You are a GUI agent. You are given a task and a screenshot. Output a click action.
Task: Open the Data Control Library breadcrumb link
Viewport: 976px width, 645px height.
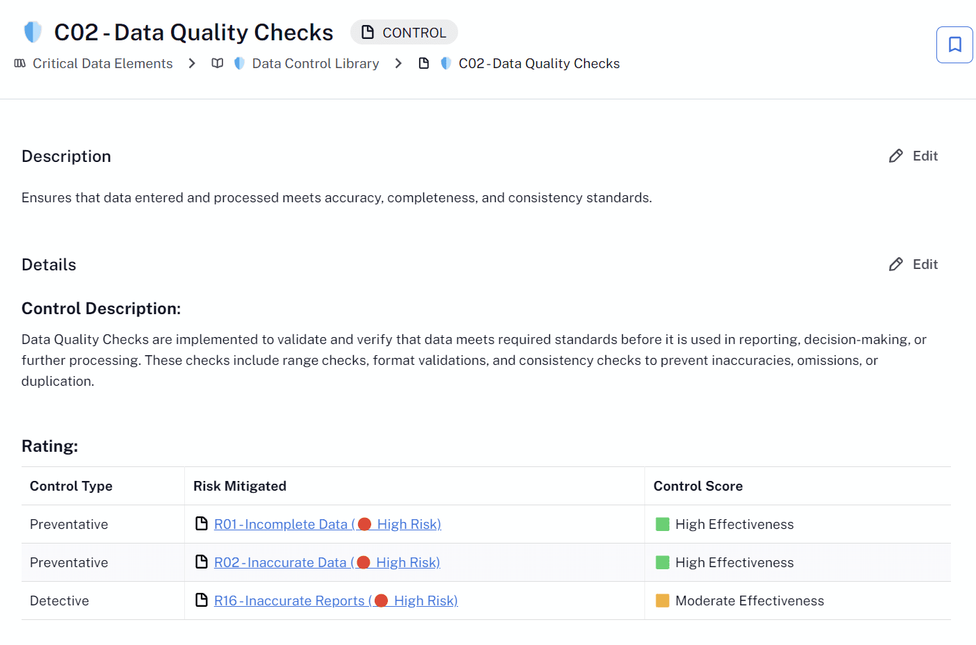click(x=316, y=63)
